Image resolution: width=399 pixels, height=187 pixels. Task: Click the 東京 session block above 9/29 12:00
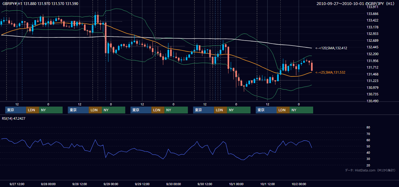(x=141, y=110)
